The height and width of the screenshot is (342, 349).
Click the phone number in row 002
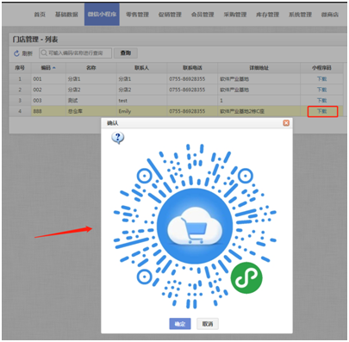click(x=187, y=90)
